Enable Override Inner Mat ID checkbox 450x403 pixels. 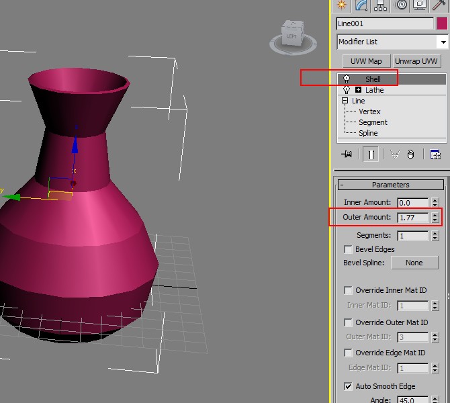click(x=348, y=290)
